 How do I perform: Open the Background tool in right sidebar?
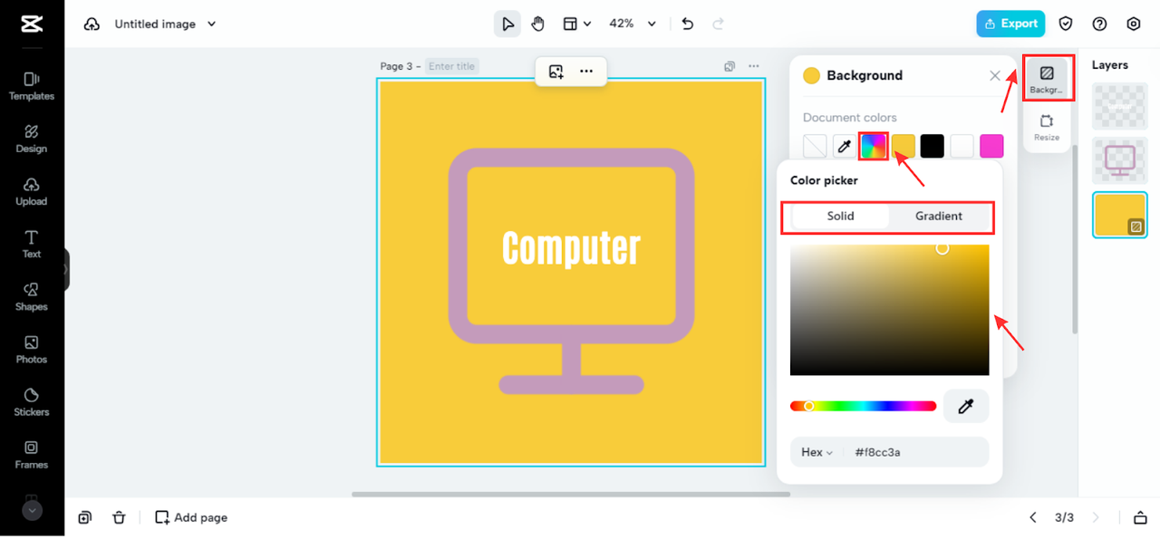tap(1047, 78)
